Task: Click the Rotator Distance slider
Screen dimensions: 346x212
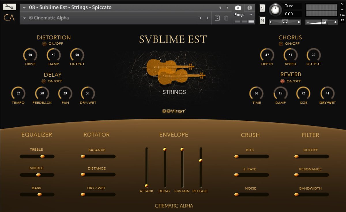Action: click(98, 175)
